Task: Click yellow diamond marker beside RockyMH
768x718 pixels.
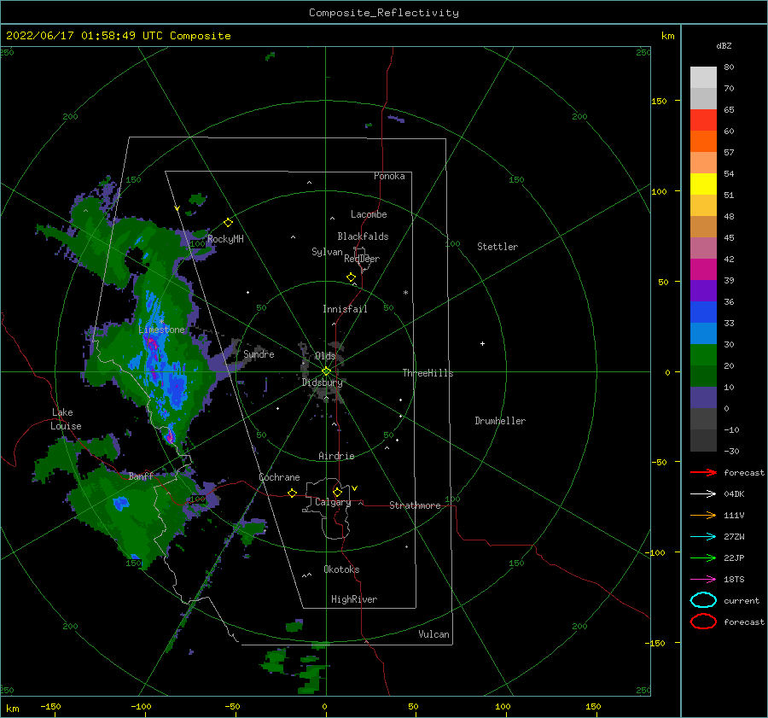Action: pos(228,223)
